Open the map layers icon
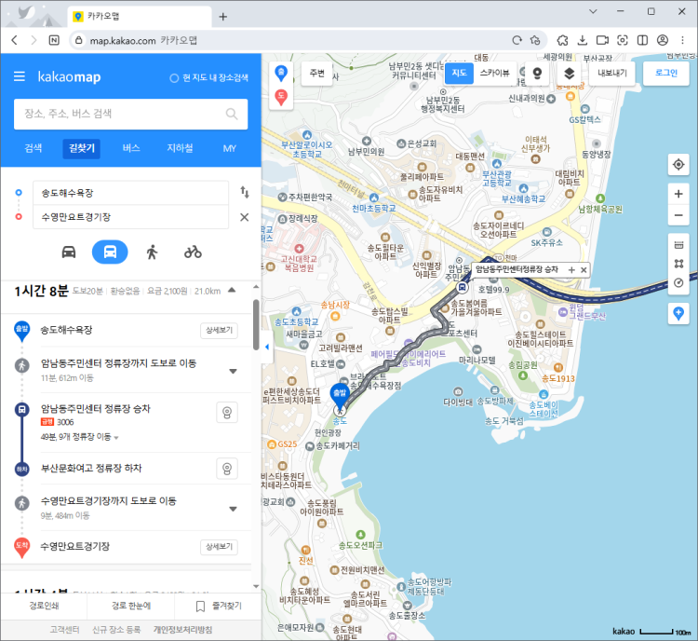This screenshot has height=641, width=698. (570, 73)
